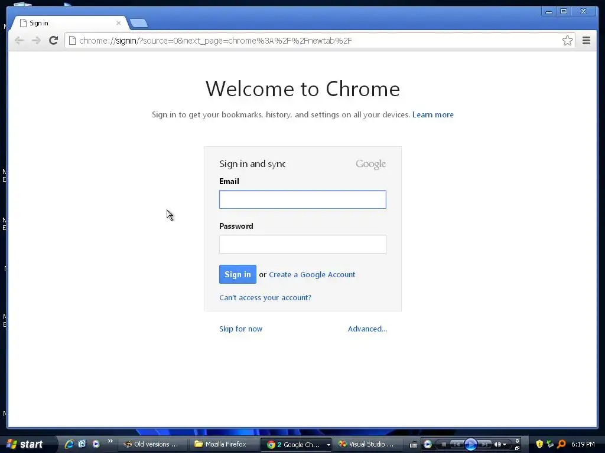605x453 pixels.
Task: Open a new tab
Action: (x=139, y=23)
